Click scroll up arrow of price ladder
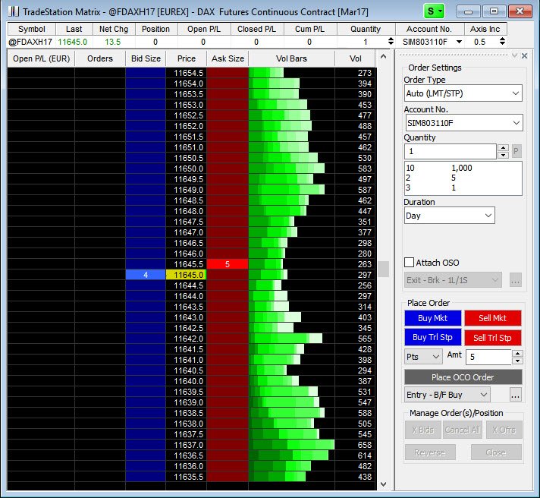Image resolution: width=540 pixels, height=498 pixels. [x=383, y=56]
